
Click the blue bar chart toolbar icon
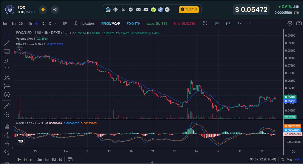tap(228, 23)
